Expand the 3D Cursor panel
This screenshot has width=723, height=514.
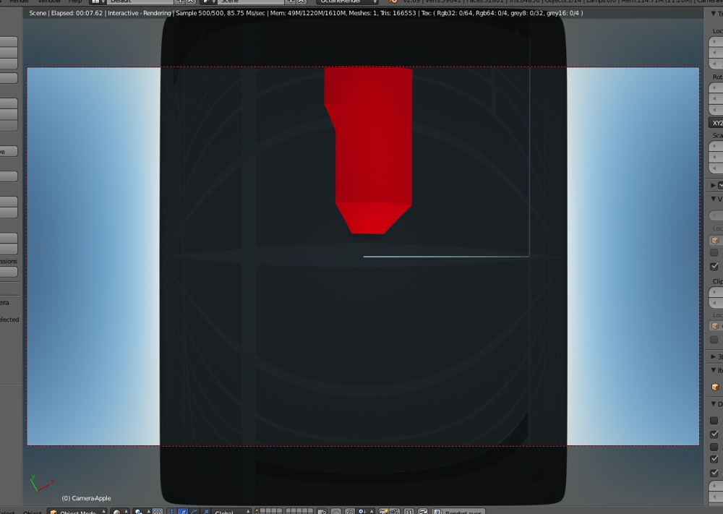714,357
